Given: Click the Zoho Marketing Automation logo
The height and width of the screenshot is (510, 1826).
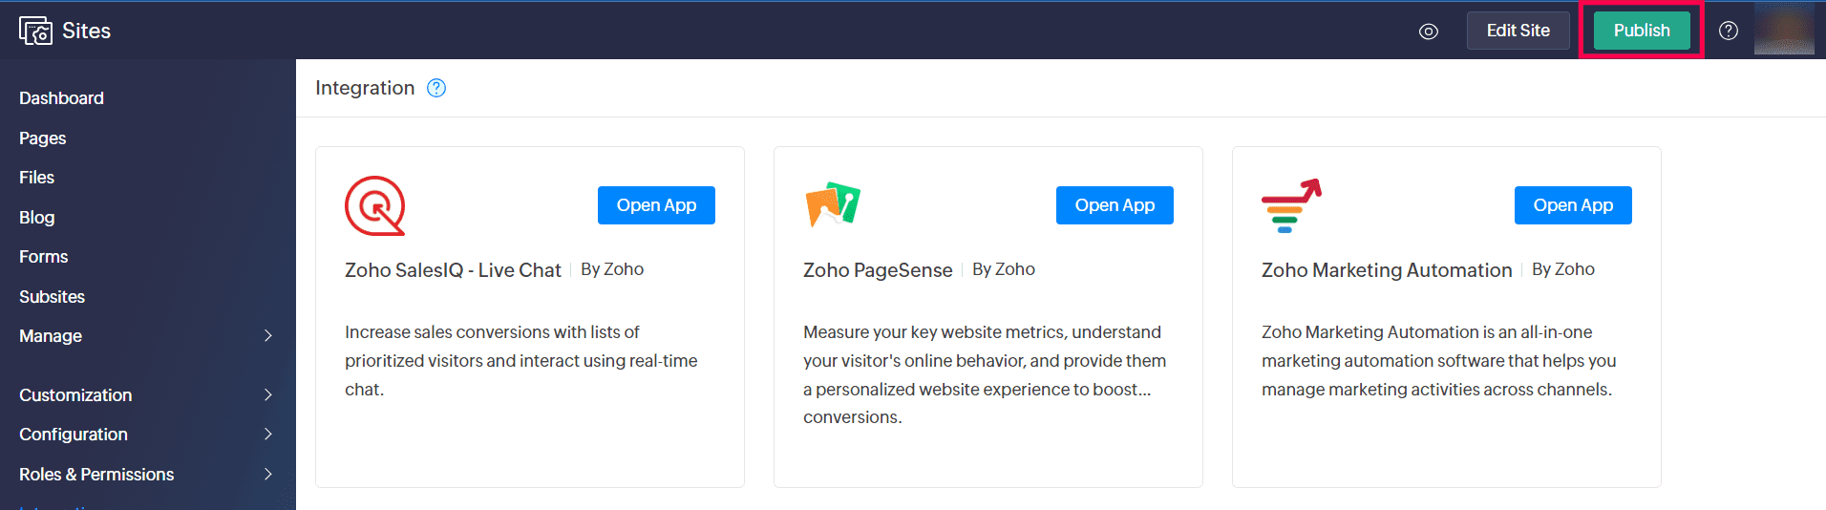Looking at the screenshot, I should click(x=1291, y=205).
